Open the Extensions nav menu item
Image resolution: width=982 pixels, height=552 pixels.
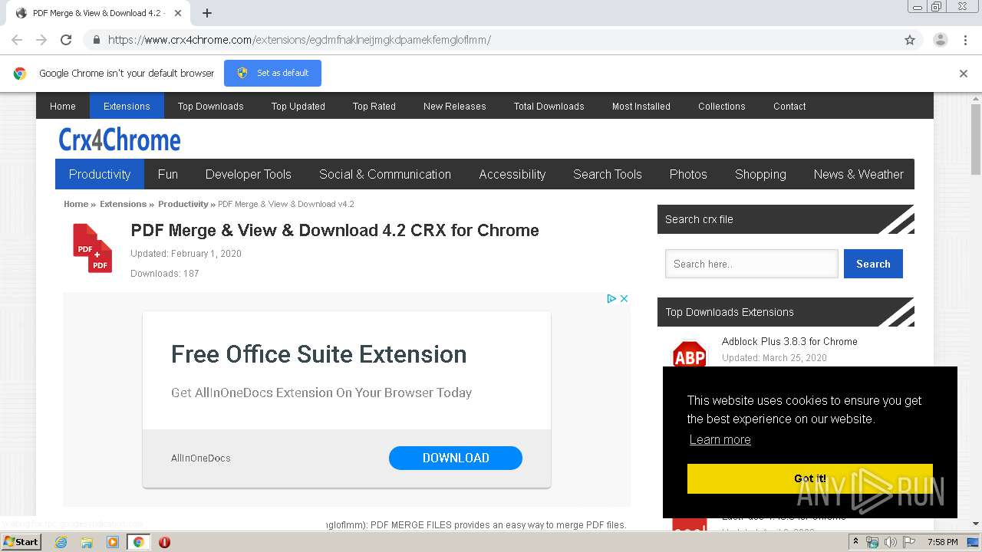(x=127, y=107)
